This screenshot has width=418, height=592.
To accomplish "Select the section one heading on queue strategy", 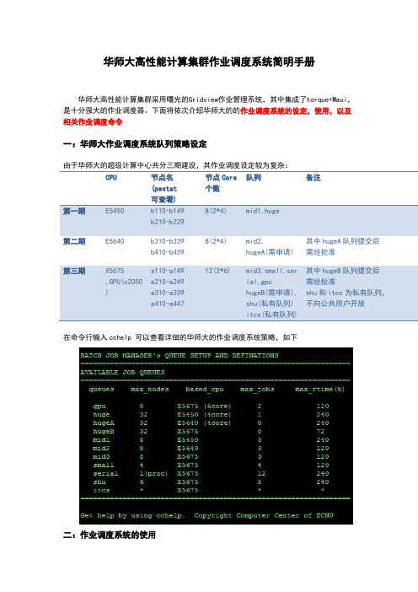I will [135, 144].
